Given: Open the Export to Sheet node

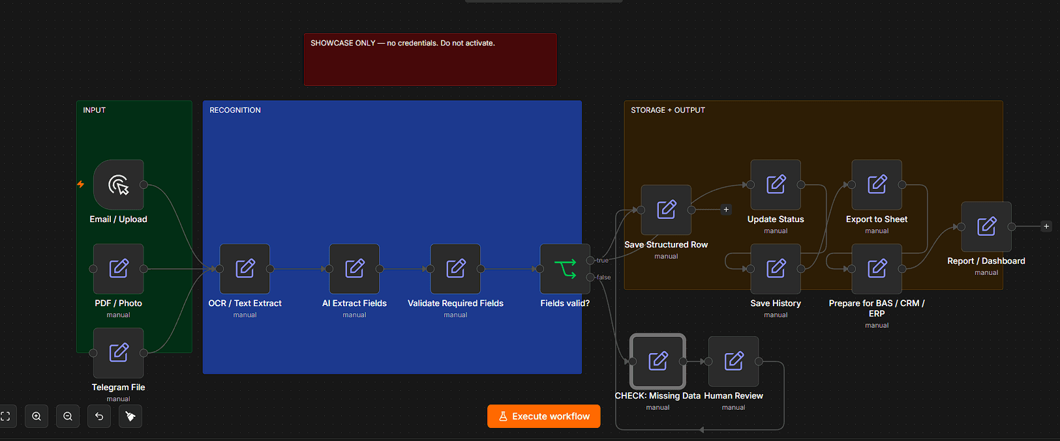Looking at the screenshot, I should click(x=877, y=185).
